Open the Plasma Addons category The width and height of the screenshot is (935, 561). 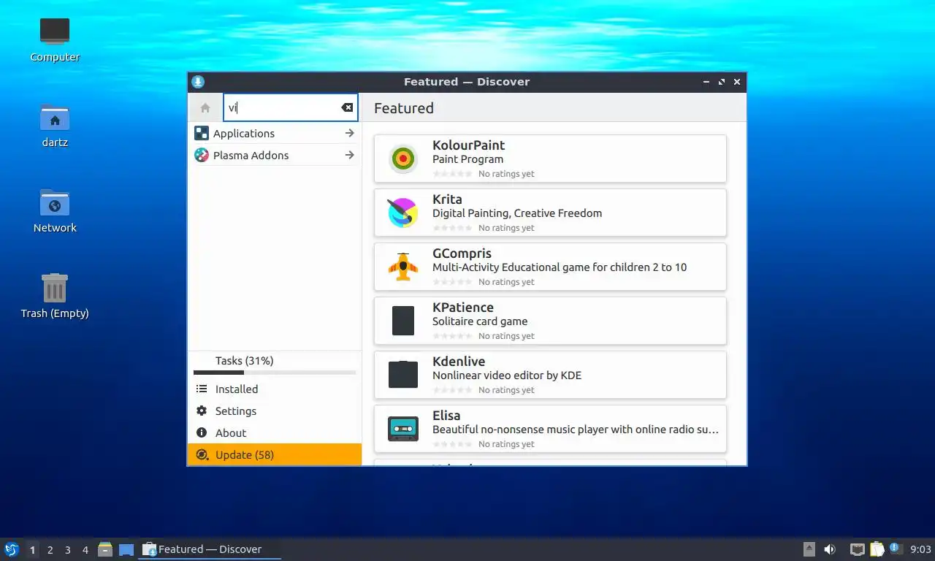(x=275, y=156)
